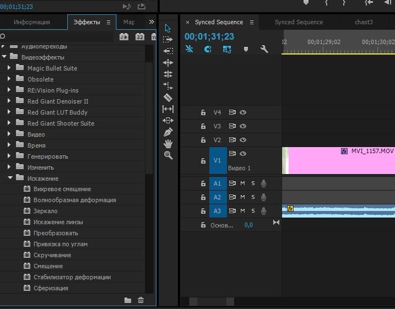
Task: Click the Mark Out brace icon
Action: (x=344, y=3)
